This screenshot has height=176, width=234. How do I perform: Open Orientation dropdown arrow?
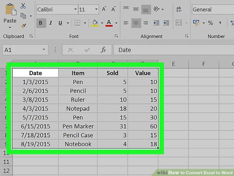point(163,9)
